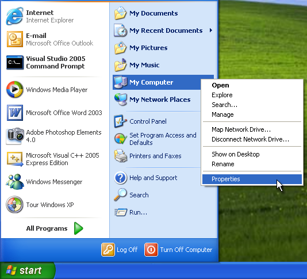The image size is (307, 279).
Task: Click the My Recent Documents icon
Action: 120,30
